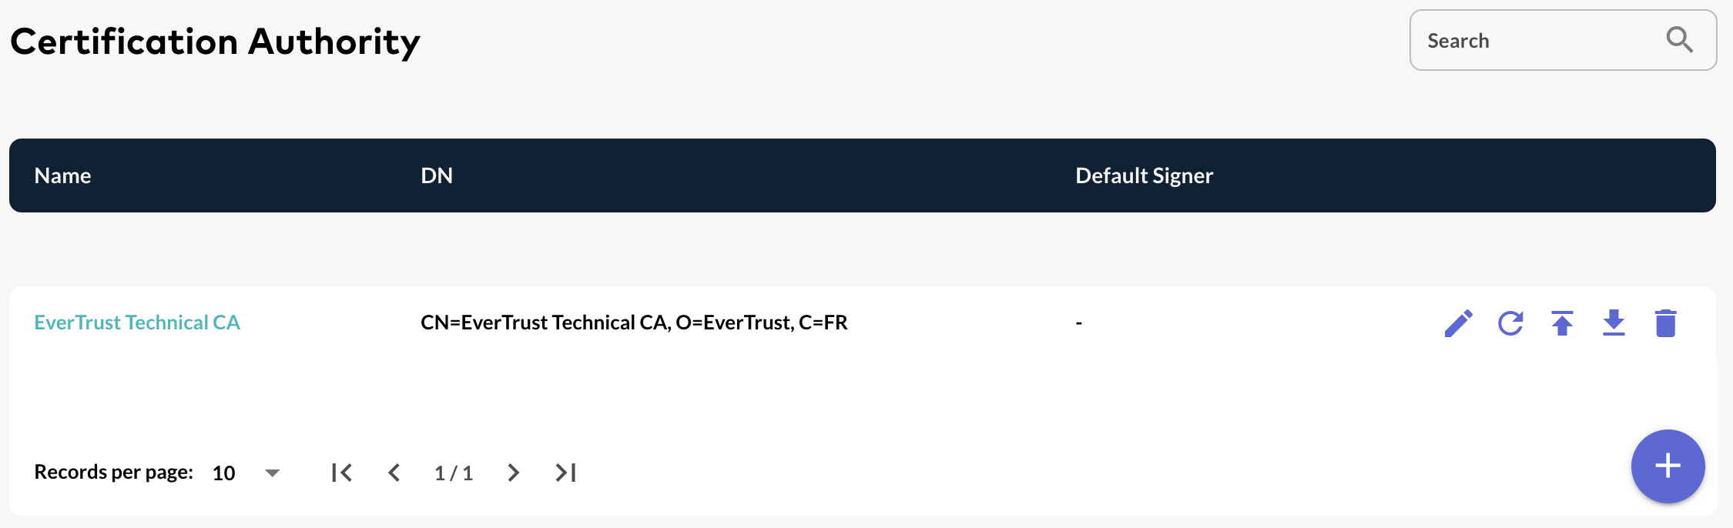The width and height of the screenshot is (1733, 528).
Task: Click the DN column header
Action: (x=436, y=175)
